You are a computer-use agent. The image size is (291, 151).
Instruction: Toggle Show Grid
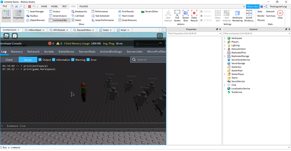pyautogui.click(x=218, y=16)
